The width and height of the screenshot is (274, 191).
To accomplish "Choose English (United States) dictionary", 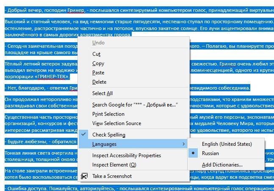I will (227, 144).
